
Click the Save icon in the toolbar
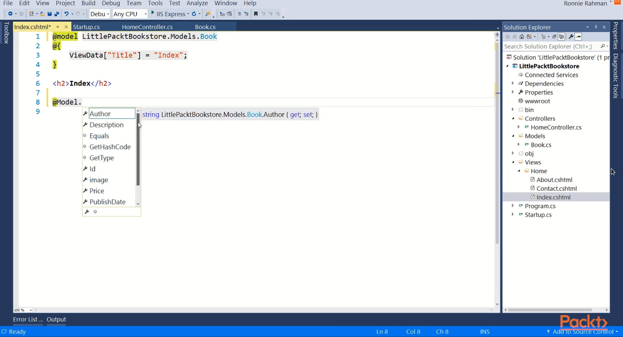(x=50, y=14)
